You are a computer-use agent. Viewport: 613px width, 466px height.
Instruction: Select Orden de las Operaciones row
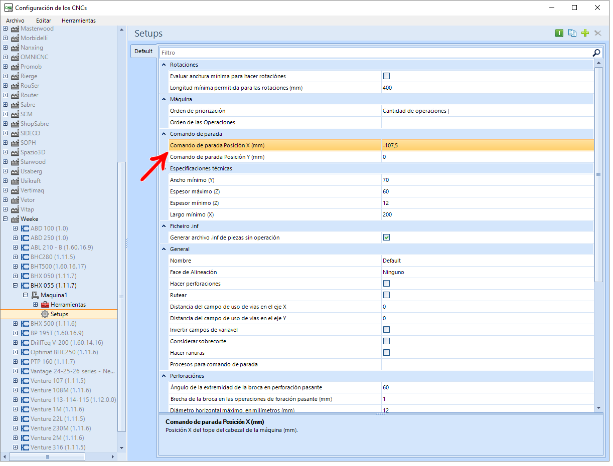coord(381,122)
